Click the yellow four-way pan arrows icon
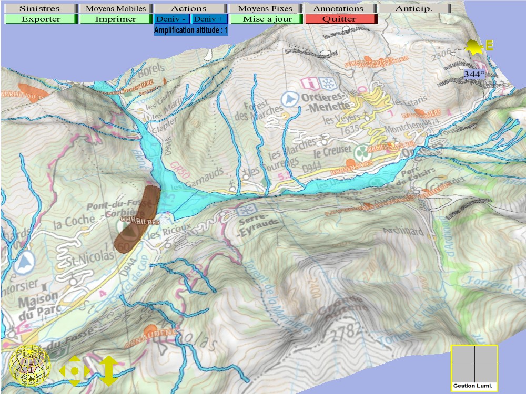Screen dimensions: 526x394 (x=75, y=371)
